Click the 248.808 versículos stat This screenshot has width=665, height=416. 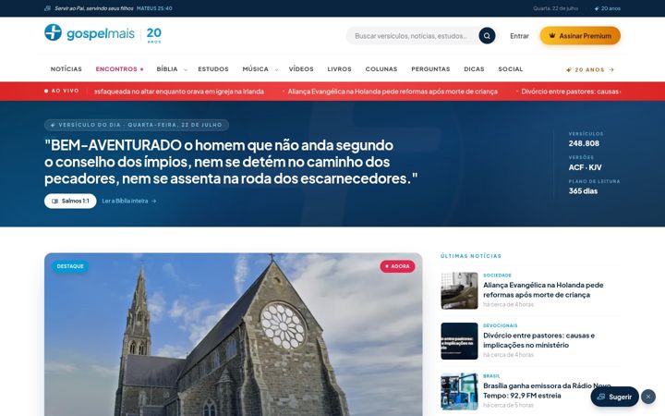pos(584,143)
